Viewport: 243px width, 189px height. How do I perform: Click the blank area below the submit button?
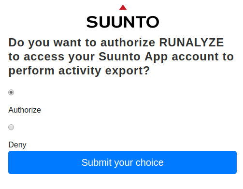pos(122,182)
